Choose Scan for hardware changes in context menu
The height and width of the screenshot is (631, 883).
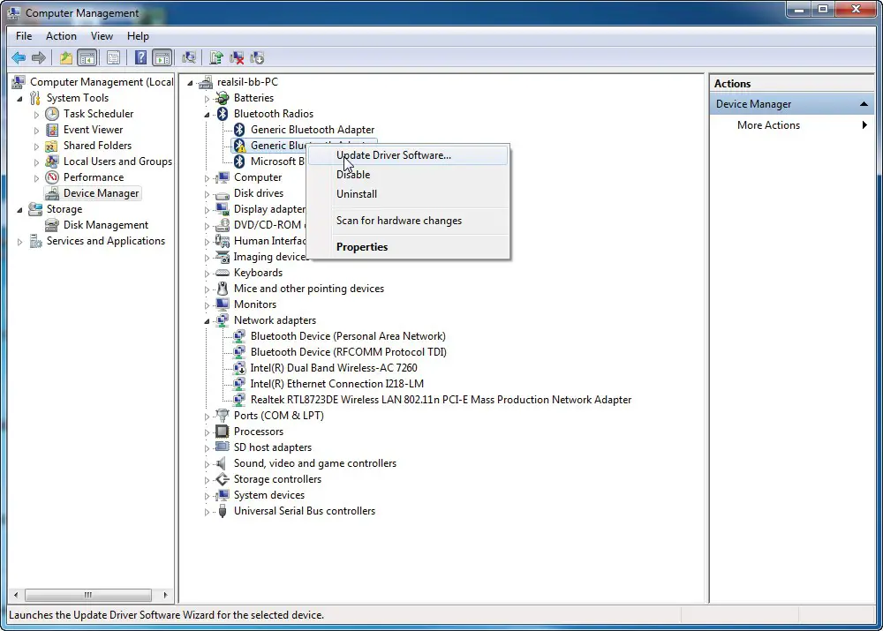(408, 221)
